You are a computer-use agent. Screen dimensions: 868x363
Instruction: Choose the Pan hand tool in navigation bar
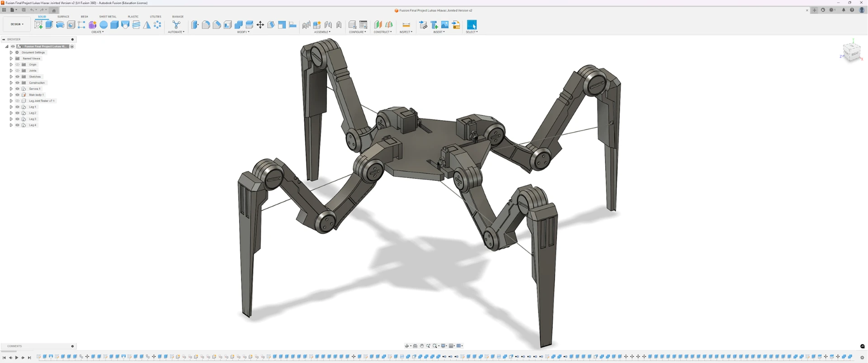pos(422,346)
